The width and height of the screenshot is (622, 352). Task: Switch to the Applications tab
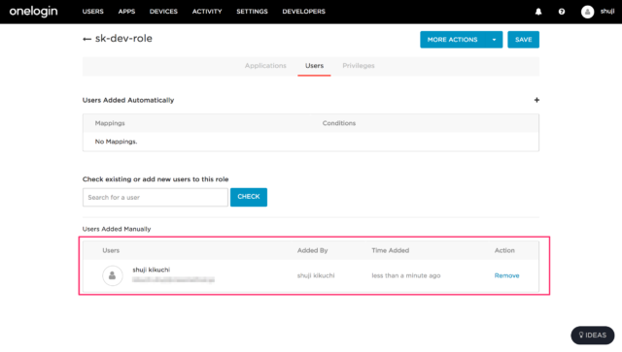pos(265,66)
